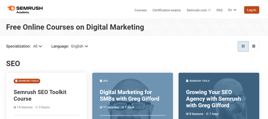Image resolution: width=268 pixels, height=119 pixels.
Task: Click the Semrush Academy logo
Action: [x=25, y=9]
